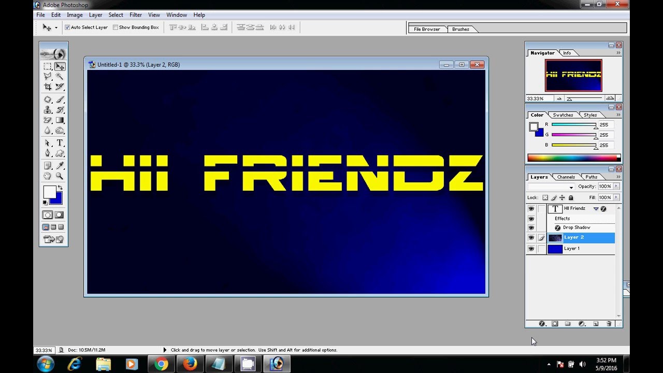Viewport: 663px width, 373px height.
Task: Switch to Quick Mask mode
Action: click(60, 215)
